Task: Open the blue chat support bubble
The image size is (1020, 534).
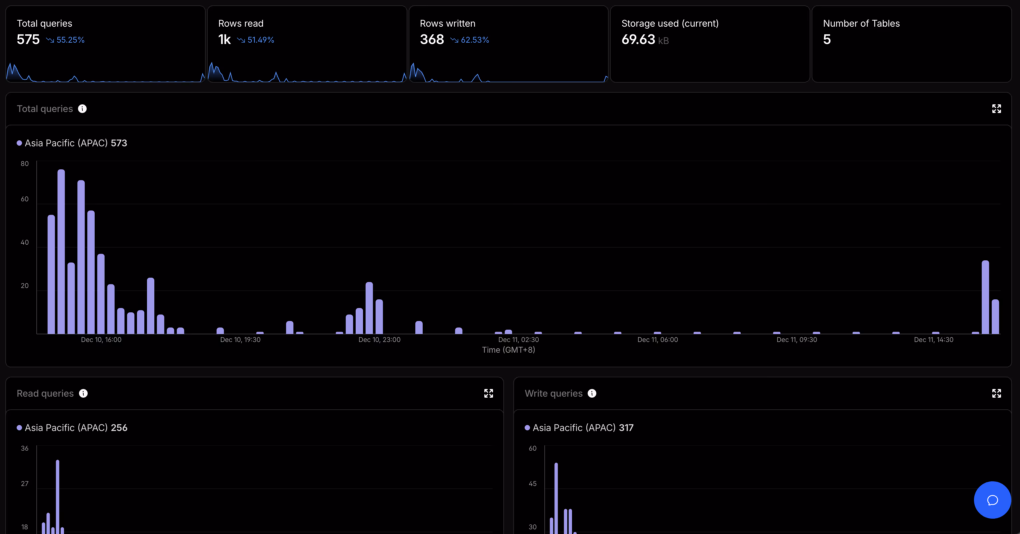Action: (x=992, y=500)
